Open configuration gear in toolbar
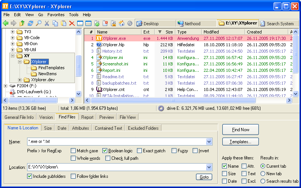The height and width of the screenshot is (188, 301). point(130,23)
